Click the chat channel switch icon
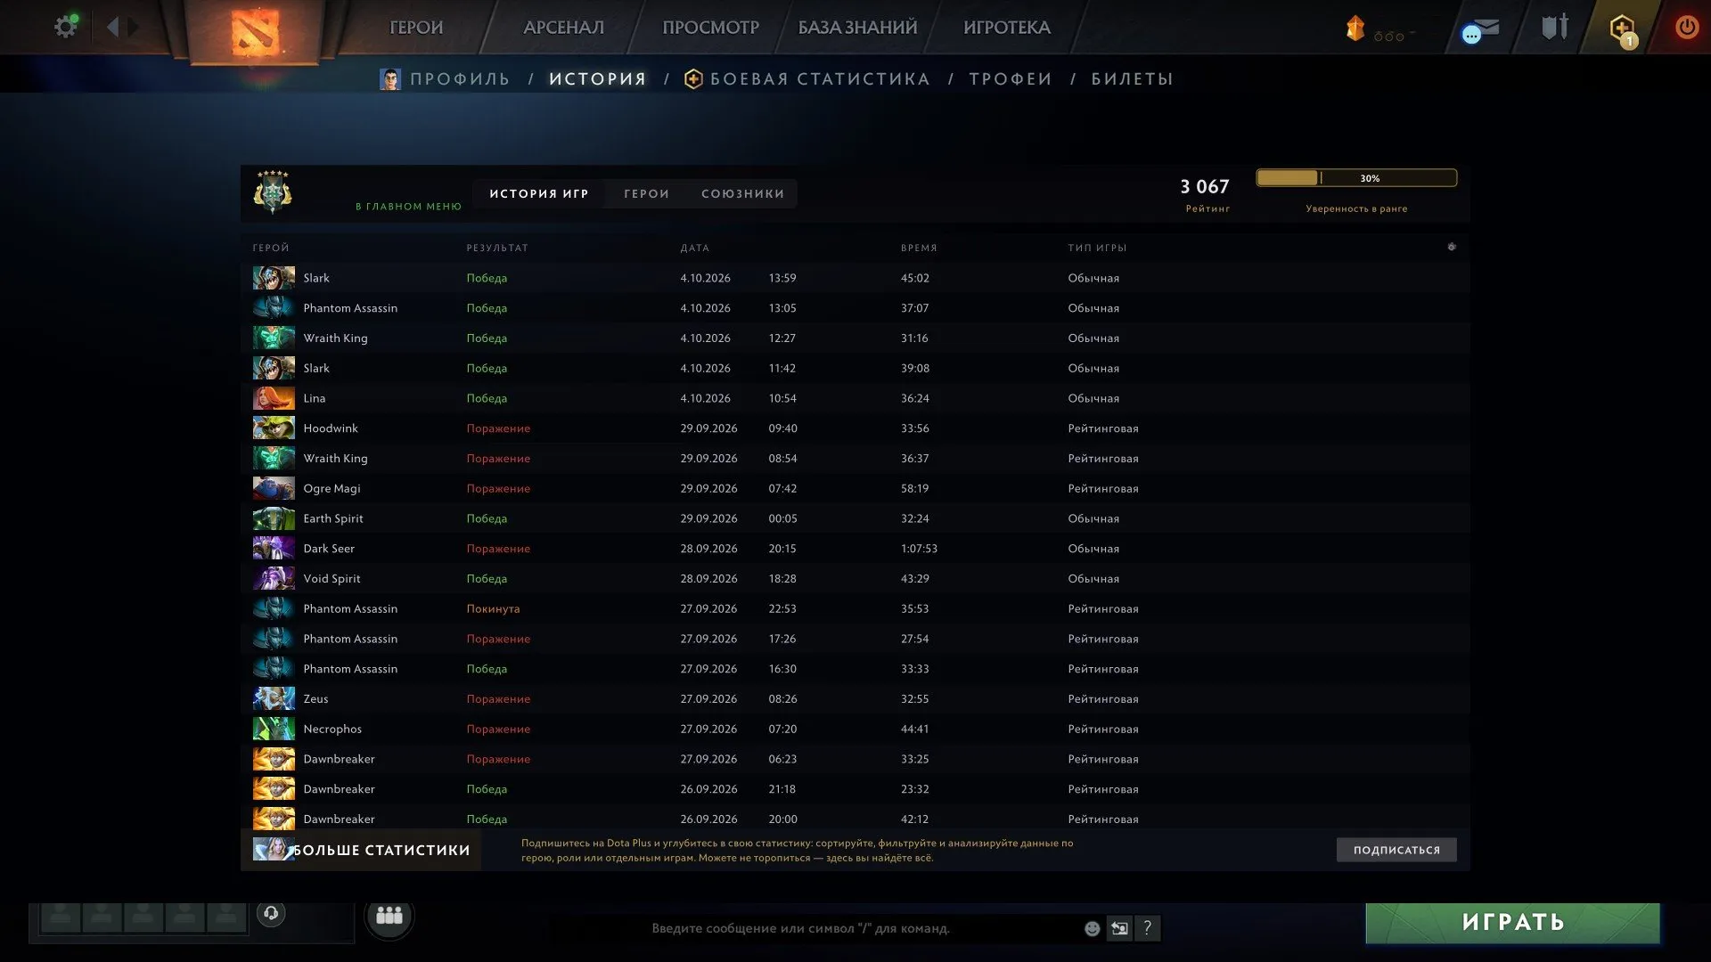This screenshot has width=1711, height=962. pos(1119,928)
